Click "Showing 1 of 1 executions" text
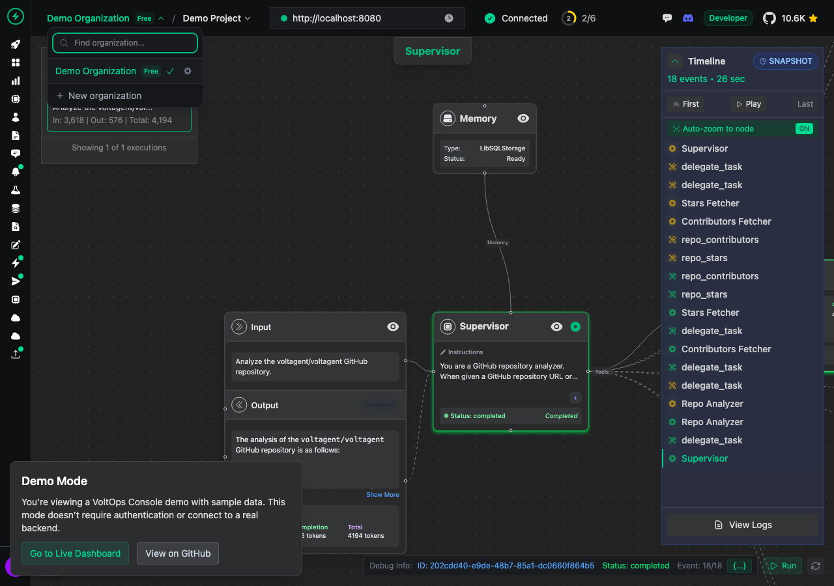Viewport: 834px width, 586px height. tap(119, 148)
